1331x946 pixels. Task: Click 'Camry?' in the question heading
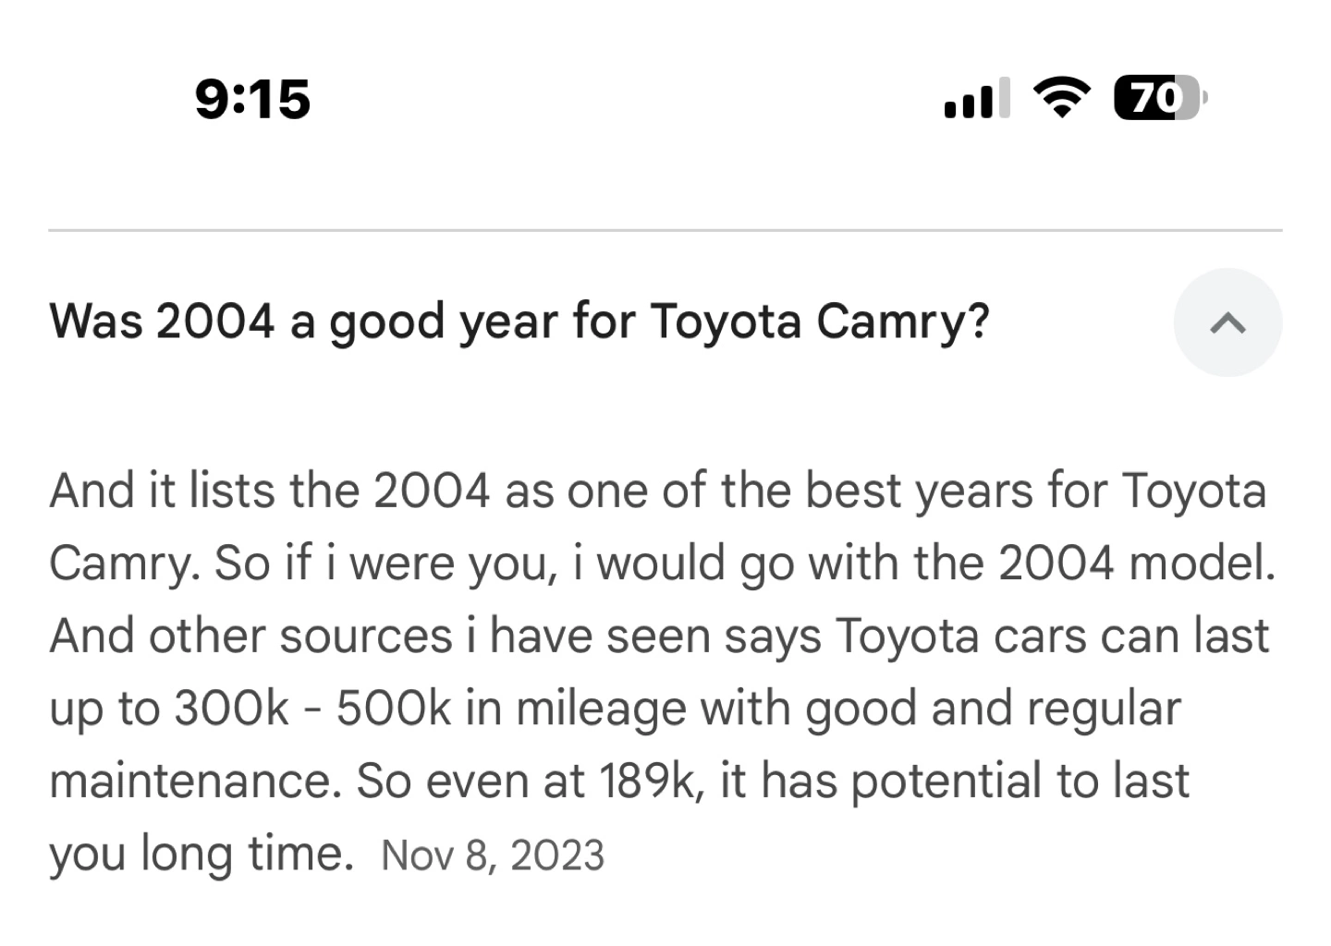[x=902, y=321]
